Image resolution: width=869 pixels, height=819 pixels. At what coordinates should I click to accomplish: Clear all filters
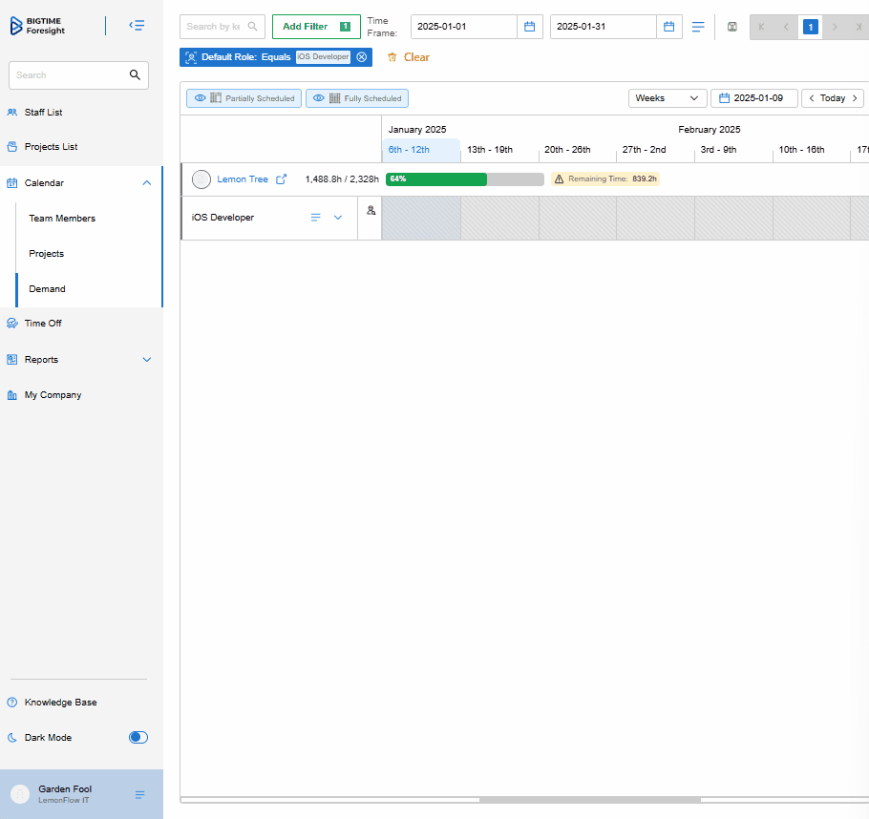click(x=409, y=57)
